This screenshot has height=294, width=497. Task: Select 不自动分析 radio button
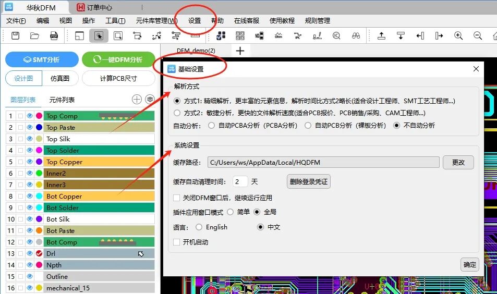[396, 126]
